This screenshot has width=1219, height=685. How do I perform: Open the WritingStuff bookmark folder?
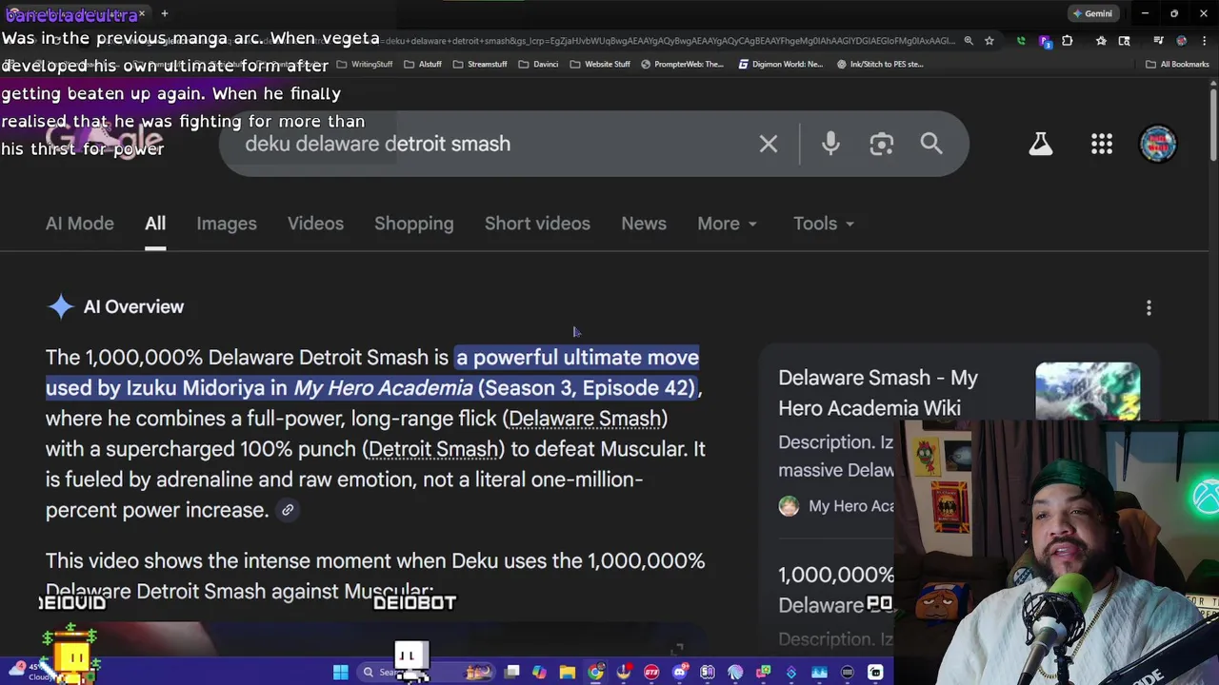[366, 64]
